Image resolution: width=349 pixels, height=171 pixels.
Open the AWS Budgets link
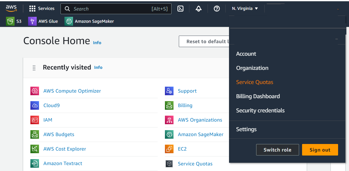coord(59,134)
